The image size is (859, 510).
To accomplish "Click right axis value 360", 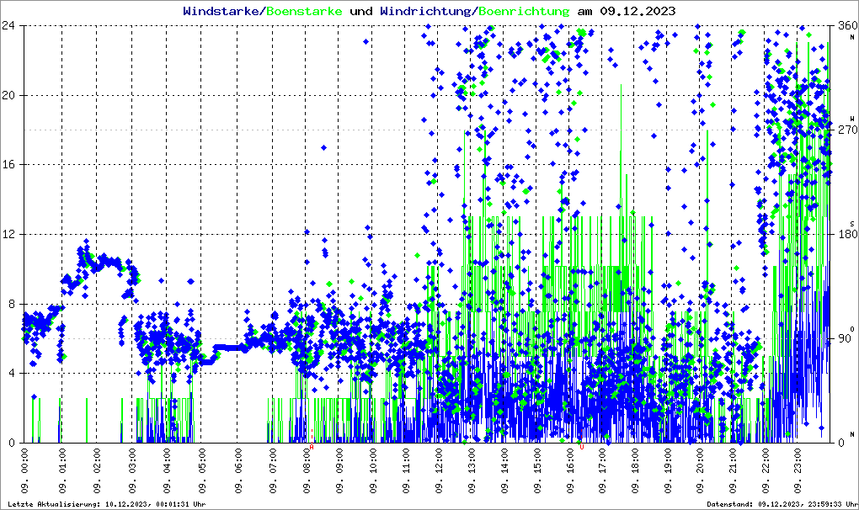I will 847,25.
